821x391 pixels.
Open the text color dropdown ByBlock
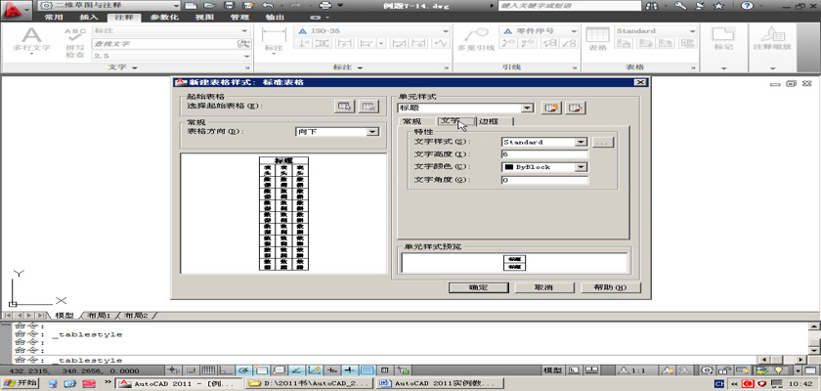544,167
